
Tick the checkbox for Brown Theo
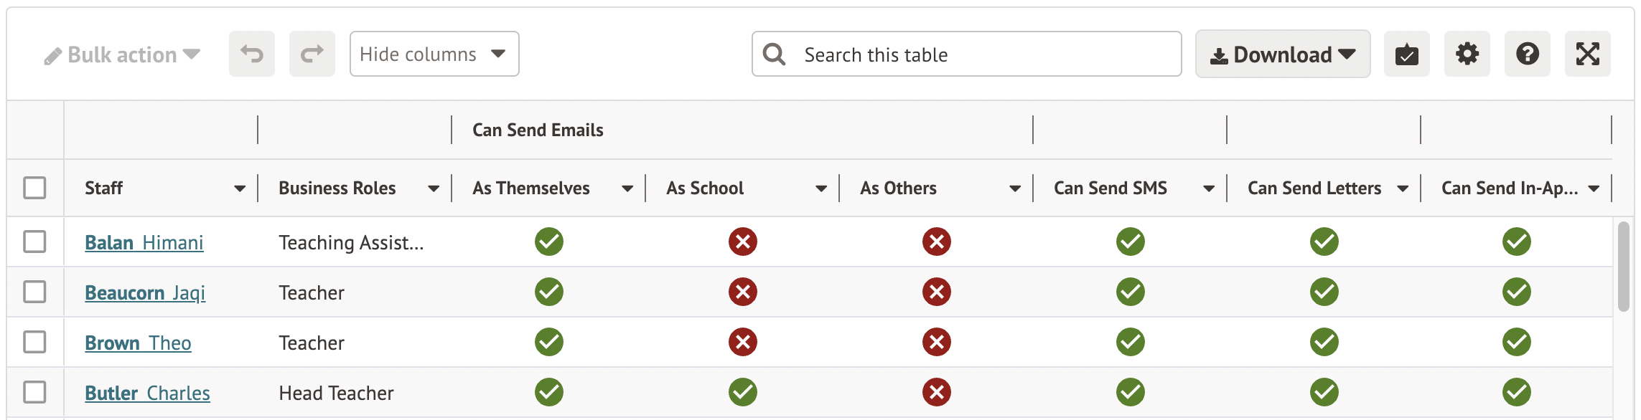34,342
